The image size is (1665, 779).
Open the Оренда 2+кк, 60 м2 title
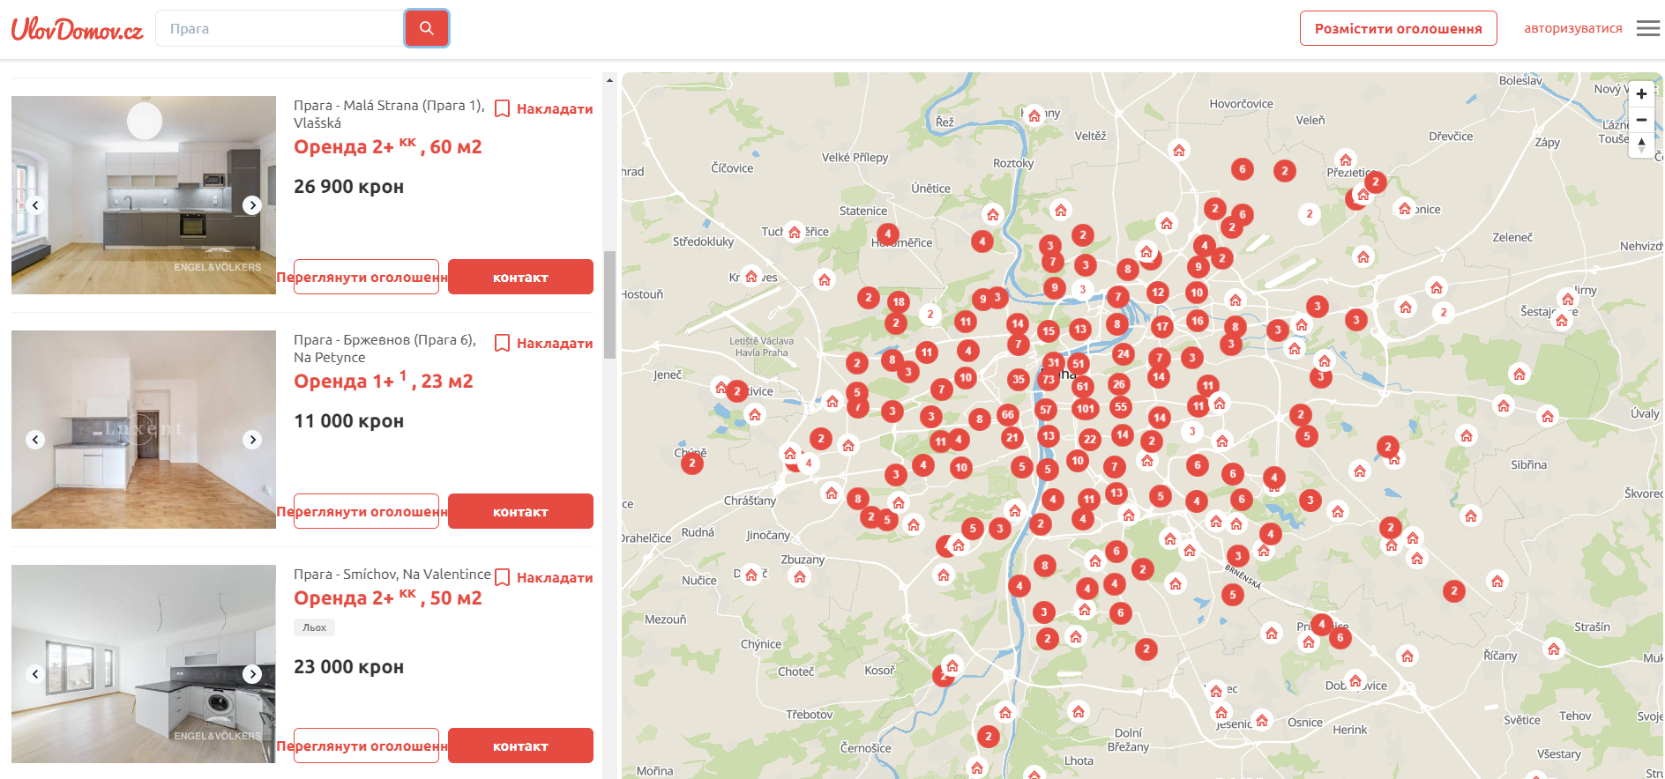(x=388, y=146)
